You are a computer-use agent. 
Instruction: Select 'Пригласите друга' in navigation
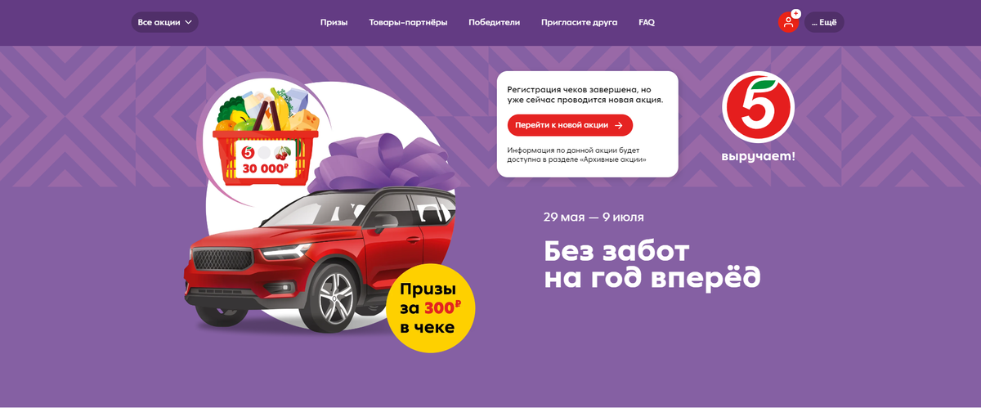pyautogui.click(x=579, y=22)
